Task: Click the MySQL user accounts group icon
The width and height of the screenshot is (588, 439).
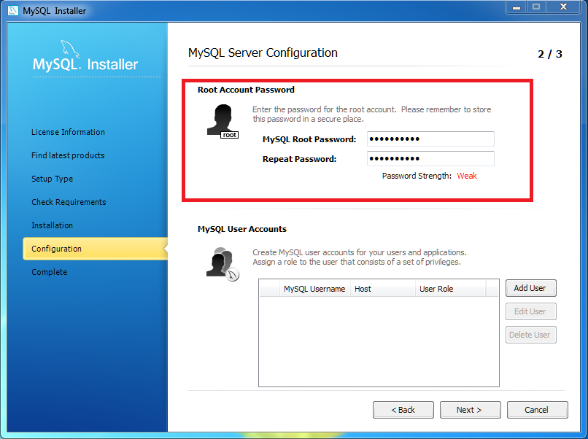Action: [x=223, y=264]
